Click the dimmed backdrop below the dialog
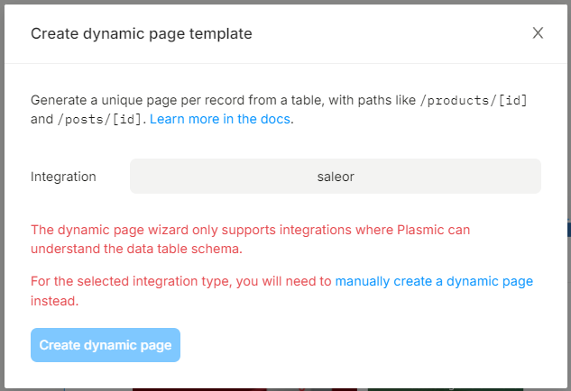 tap(271, 388)
